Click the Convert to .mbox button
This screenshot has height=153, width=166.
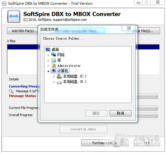[83, 129]
